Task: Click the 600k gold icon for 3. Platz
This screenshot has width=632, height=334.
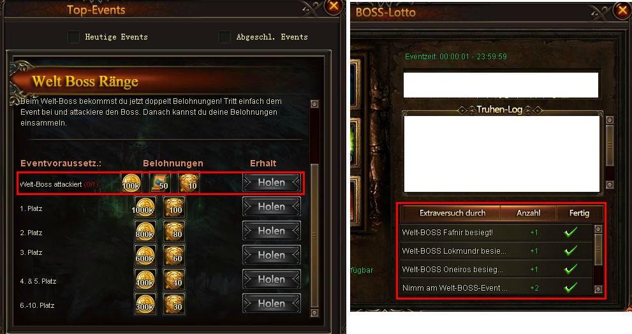Action: 145,256
